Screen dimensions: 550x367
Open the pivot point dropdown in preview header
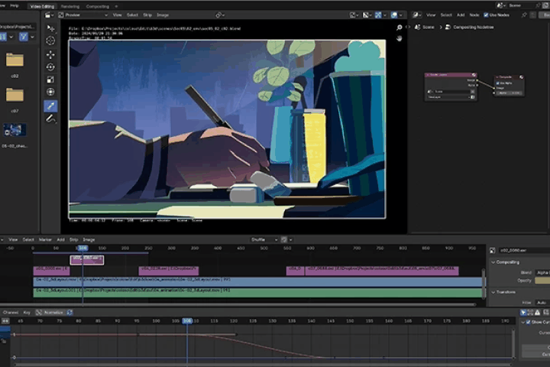point(220,15)
